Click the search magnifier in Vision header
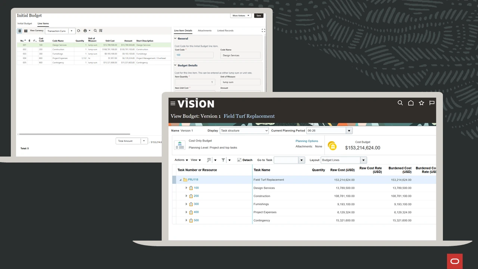The width and height of the screenshot is (478, 269). click(400, 103)
